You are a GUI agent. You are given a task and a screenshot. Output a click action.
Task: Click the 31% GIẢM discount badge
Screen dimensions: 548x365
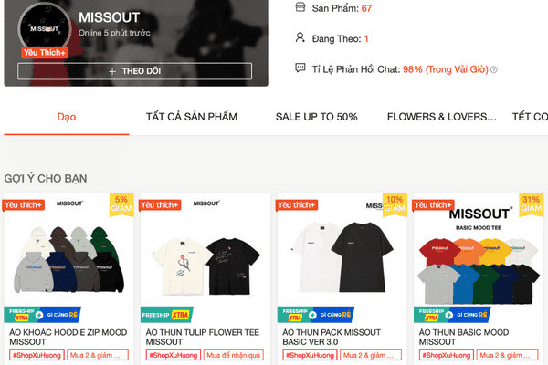tap(531, 204)
